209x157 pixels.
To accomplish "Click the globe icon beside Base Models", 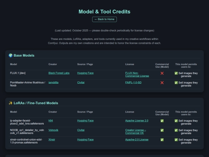I will tap(10, 55).
